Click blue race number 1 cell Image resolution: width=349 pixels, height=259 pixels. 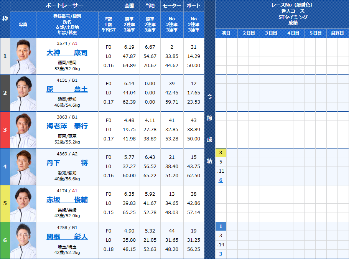pyautogui.click(x=221, y=226)
